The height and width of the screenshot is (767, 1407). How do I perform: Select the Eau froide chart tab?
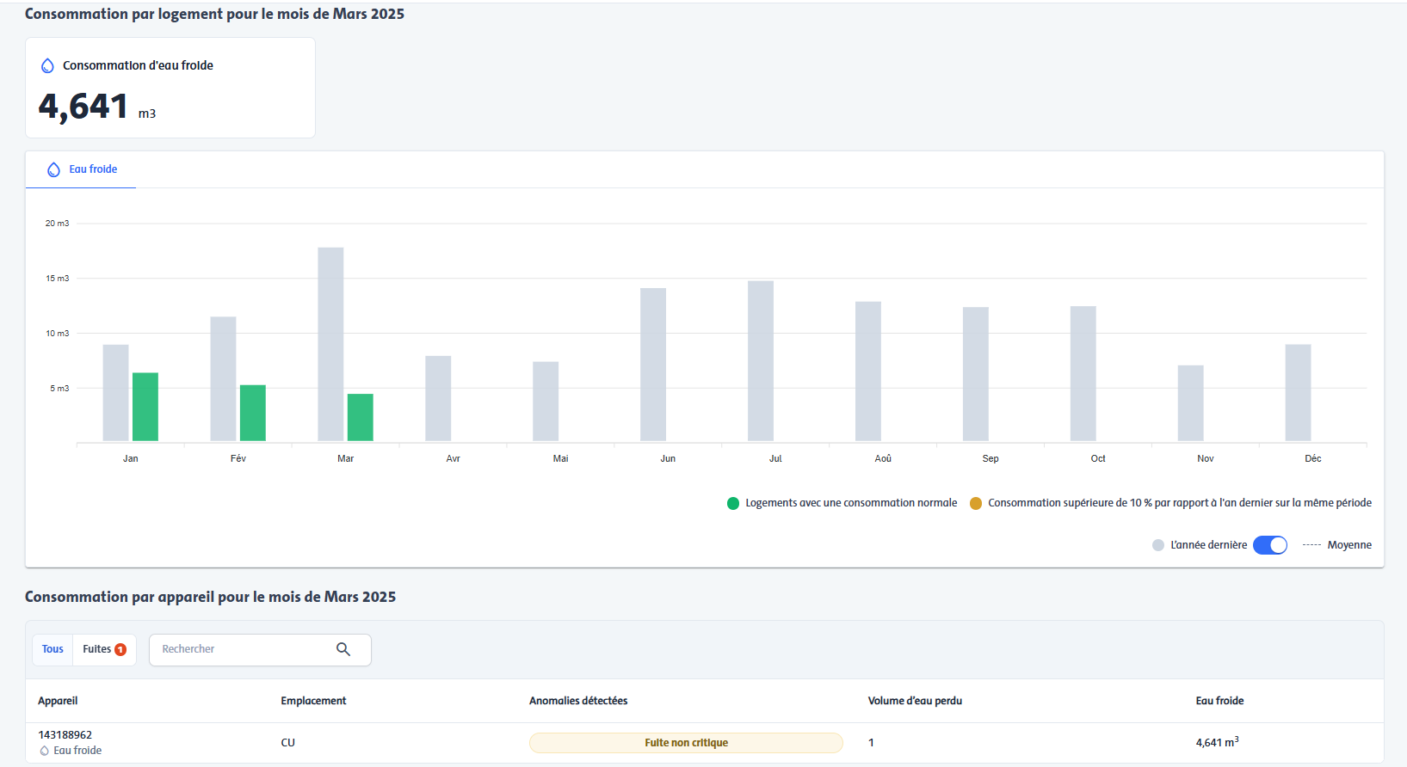click(82, 169)
